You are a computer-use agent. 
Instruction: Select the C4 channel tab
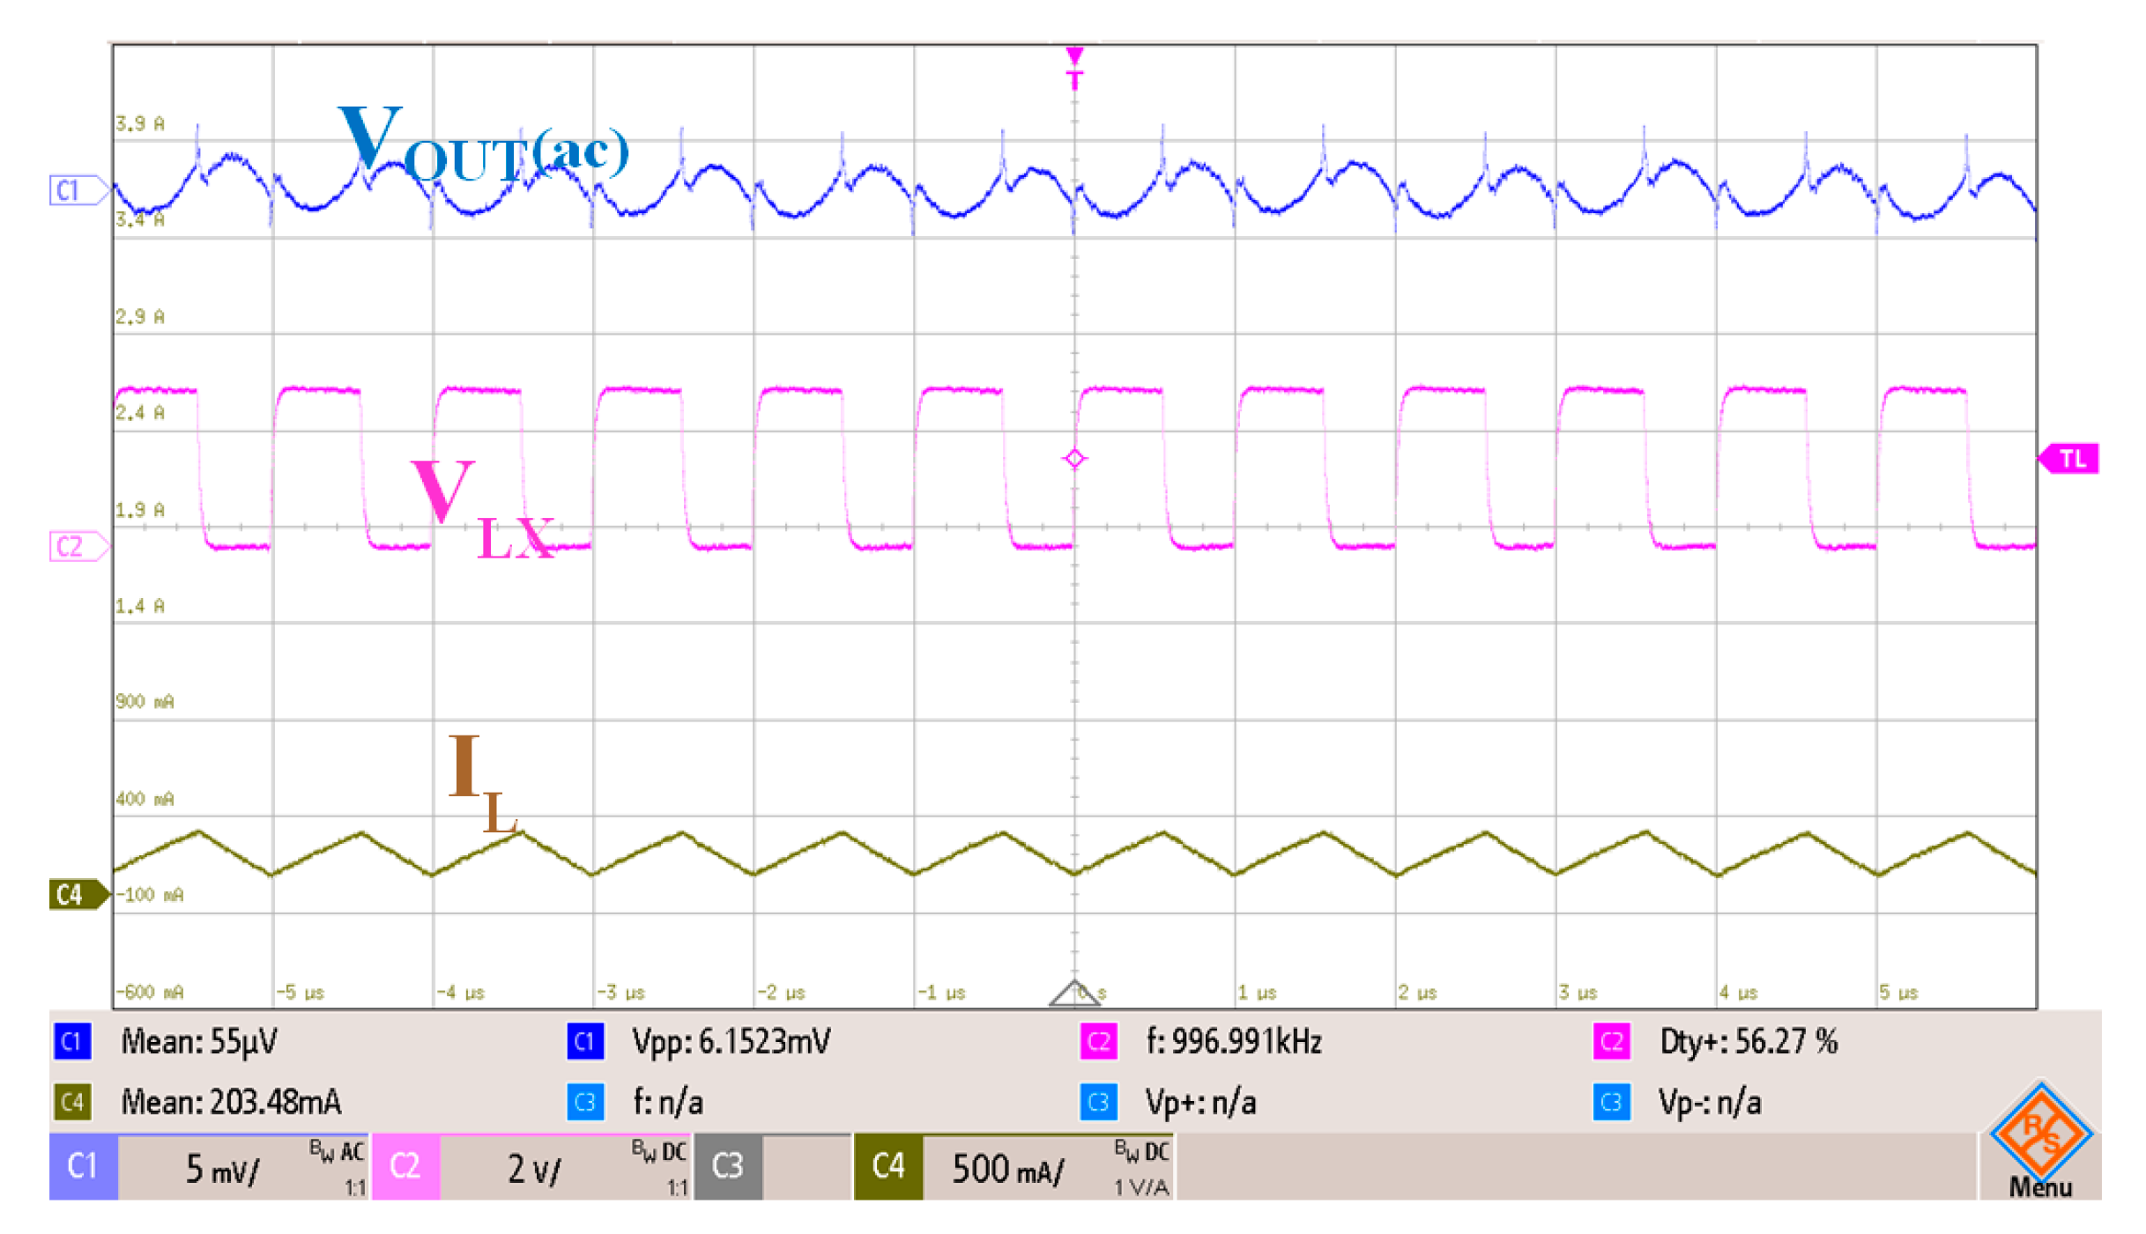pos(888,1167)
